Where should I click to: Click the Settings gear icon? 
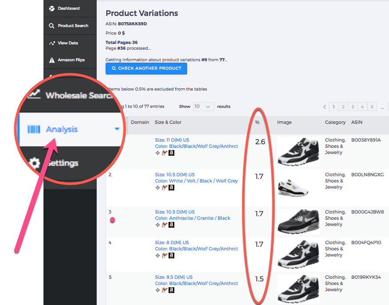pyautogui.click(x=34, y=163)
